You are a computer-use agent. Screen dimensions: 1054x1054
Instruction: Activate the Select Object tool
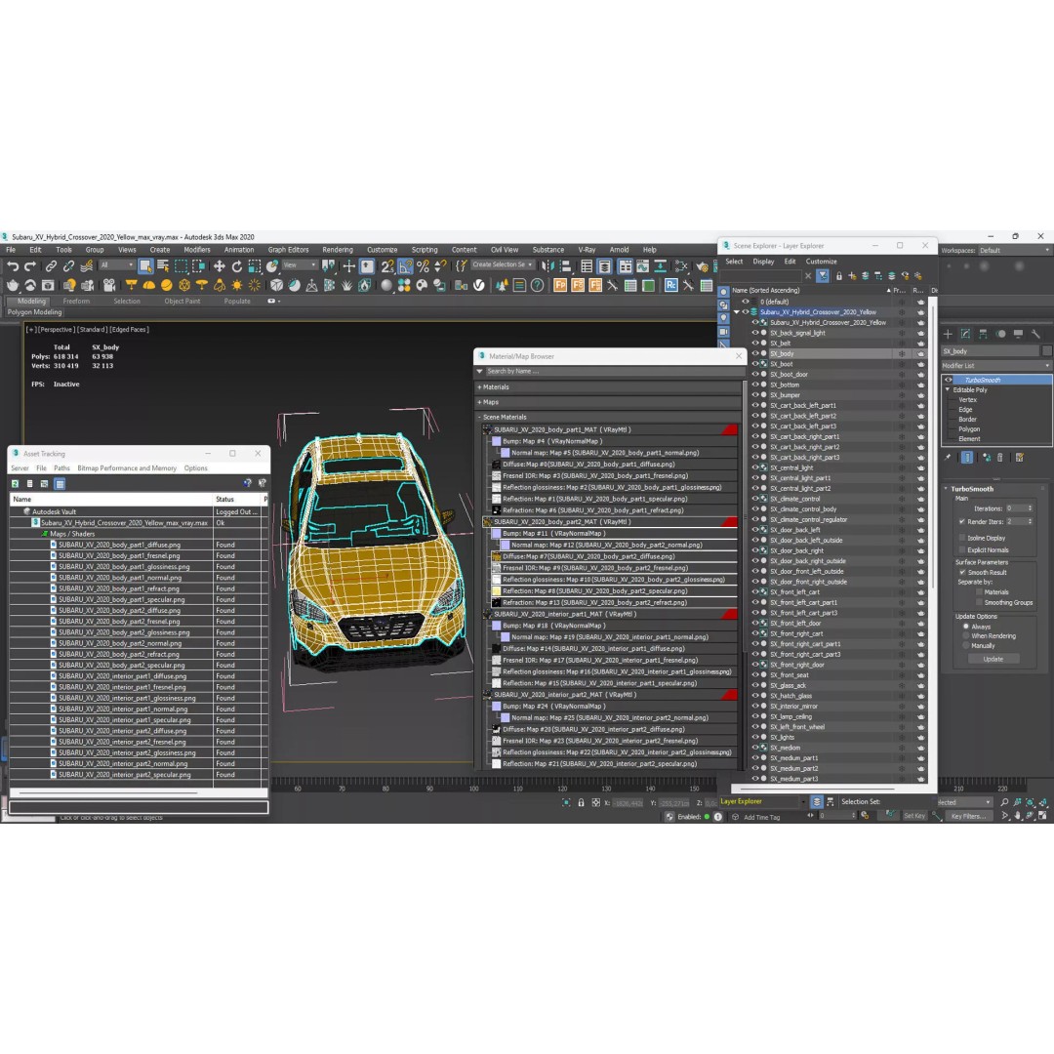145,266
